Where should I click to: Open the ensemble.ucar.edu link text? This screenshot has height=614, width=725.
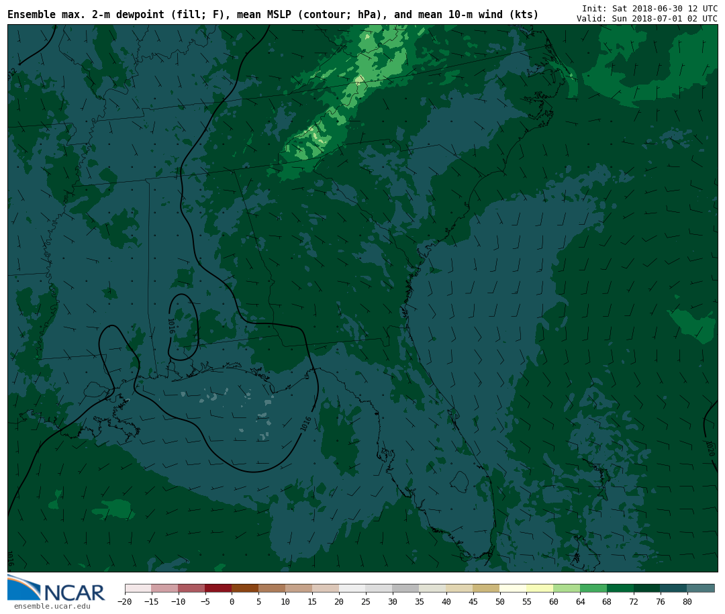pos(52,607)
